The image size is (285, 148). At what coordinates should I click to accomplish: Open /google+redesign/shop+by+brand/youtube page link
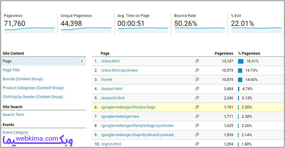point(137,135)
